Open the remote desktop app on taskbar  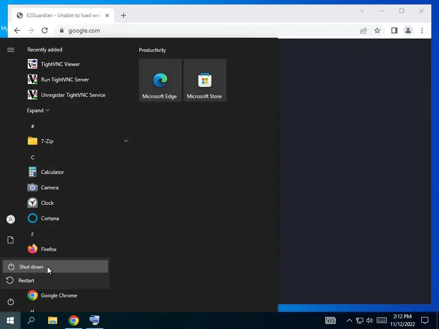click(x=95, y=320)
